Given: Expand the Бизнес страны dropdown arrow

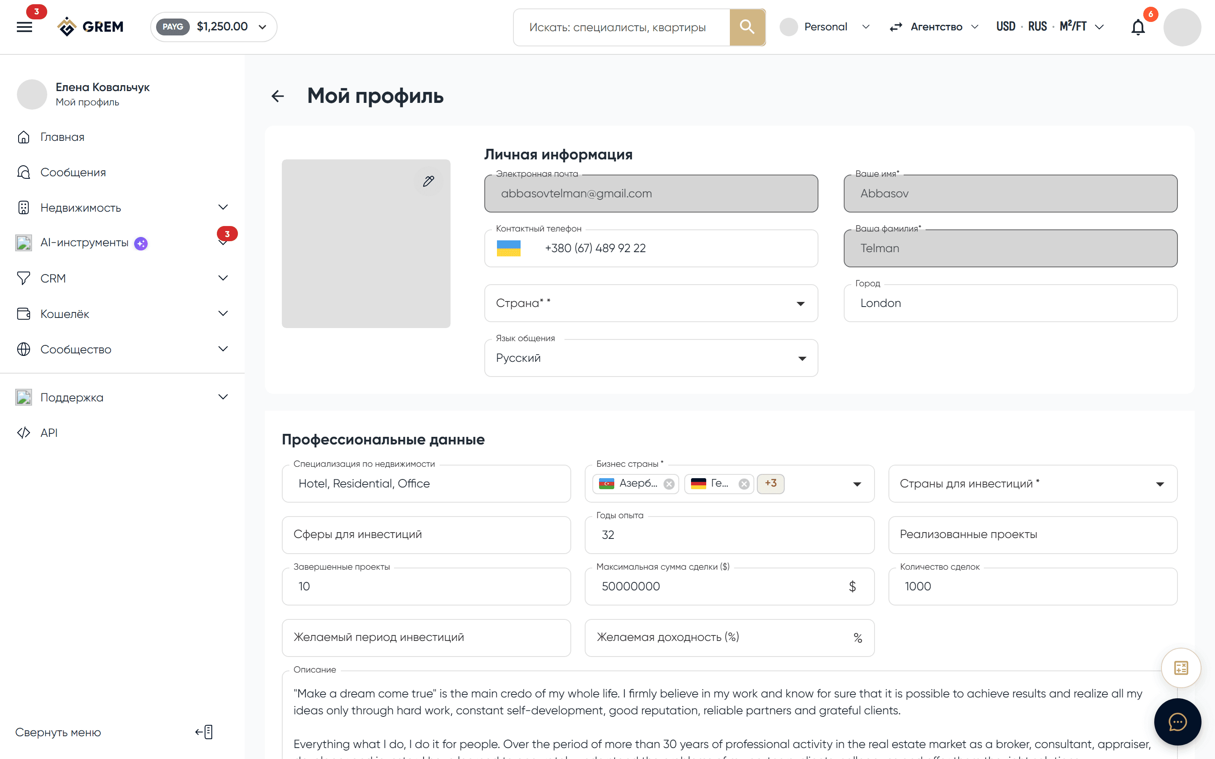Looking at the screenshot, I should pyautogui.click(x=857, y=484).
